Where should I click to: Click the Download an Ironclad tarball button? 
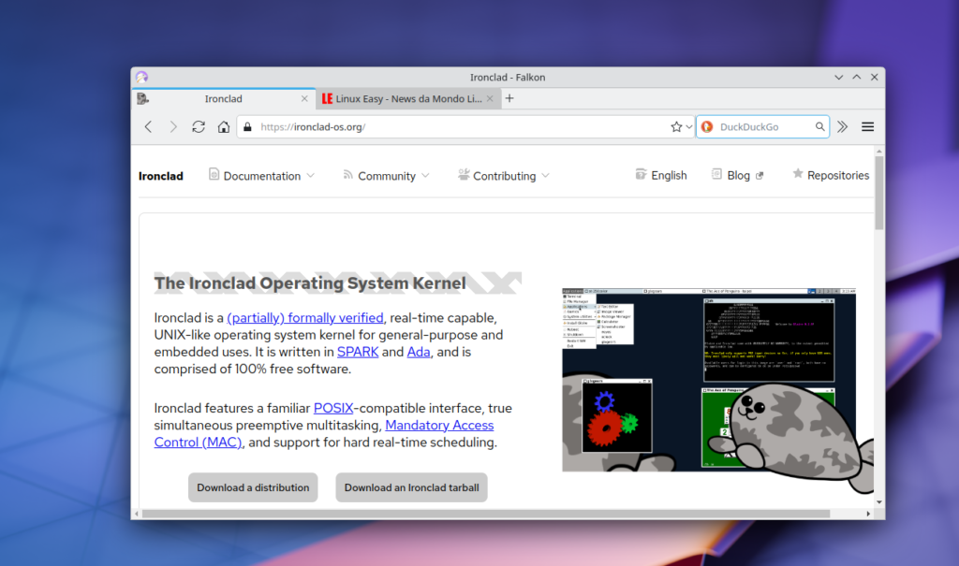(x=411, y=487)
